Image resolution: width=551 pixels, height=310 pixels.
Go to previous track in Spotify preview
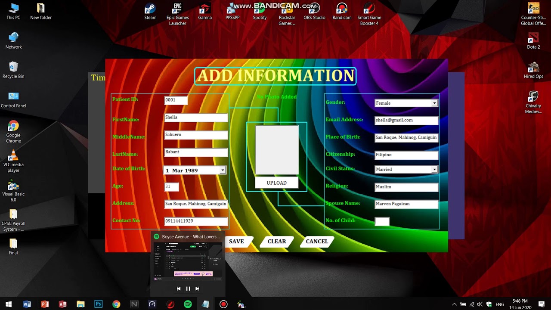[179, 288]
